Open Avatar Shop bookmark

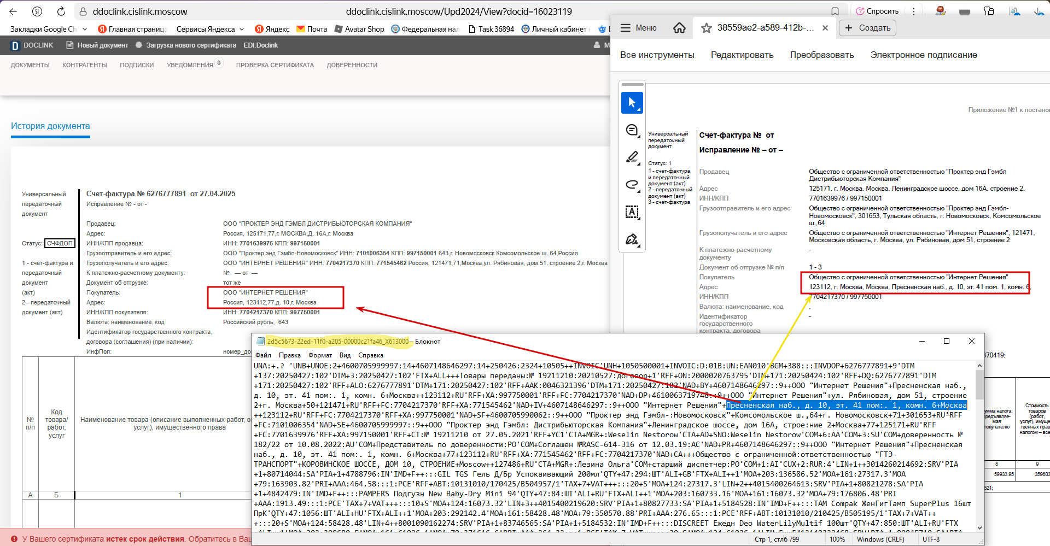pyautogui.click(x=359, y=29)
